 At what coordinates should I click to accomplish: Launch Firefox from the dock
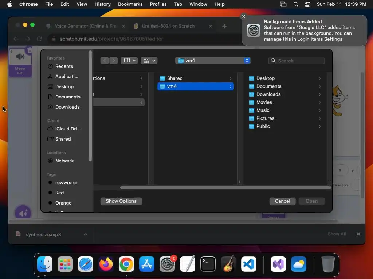pyautogui.click(x=106, y=264)
